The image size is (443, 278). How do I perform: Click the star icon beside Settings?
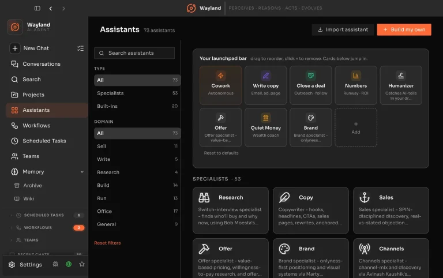tap(82, 264)
